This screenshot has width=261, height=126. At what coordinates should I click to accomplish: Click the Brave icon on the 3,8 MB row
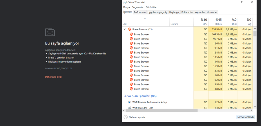(131, 89)
